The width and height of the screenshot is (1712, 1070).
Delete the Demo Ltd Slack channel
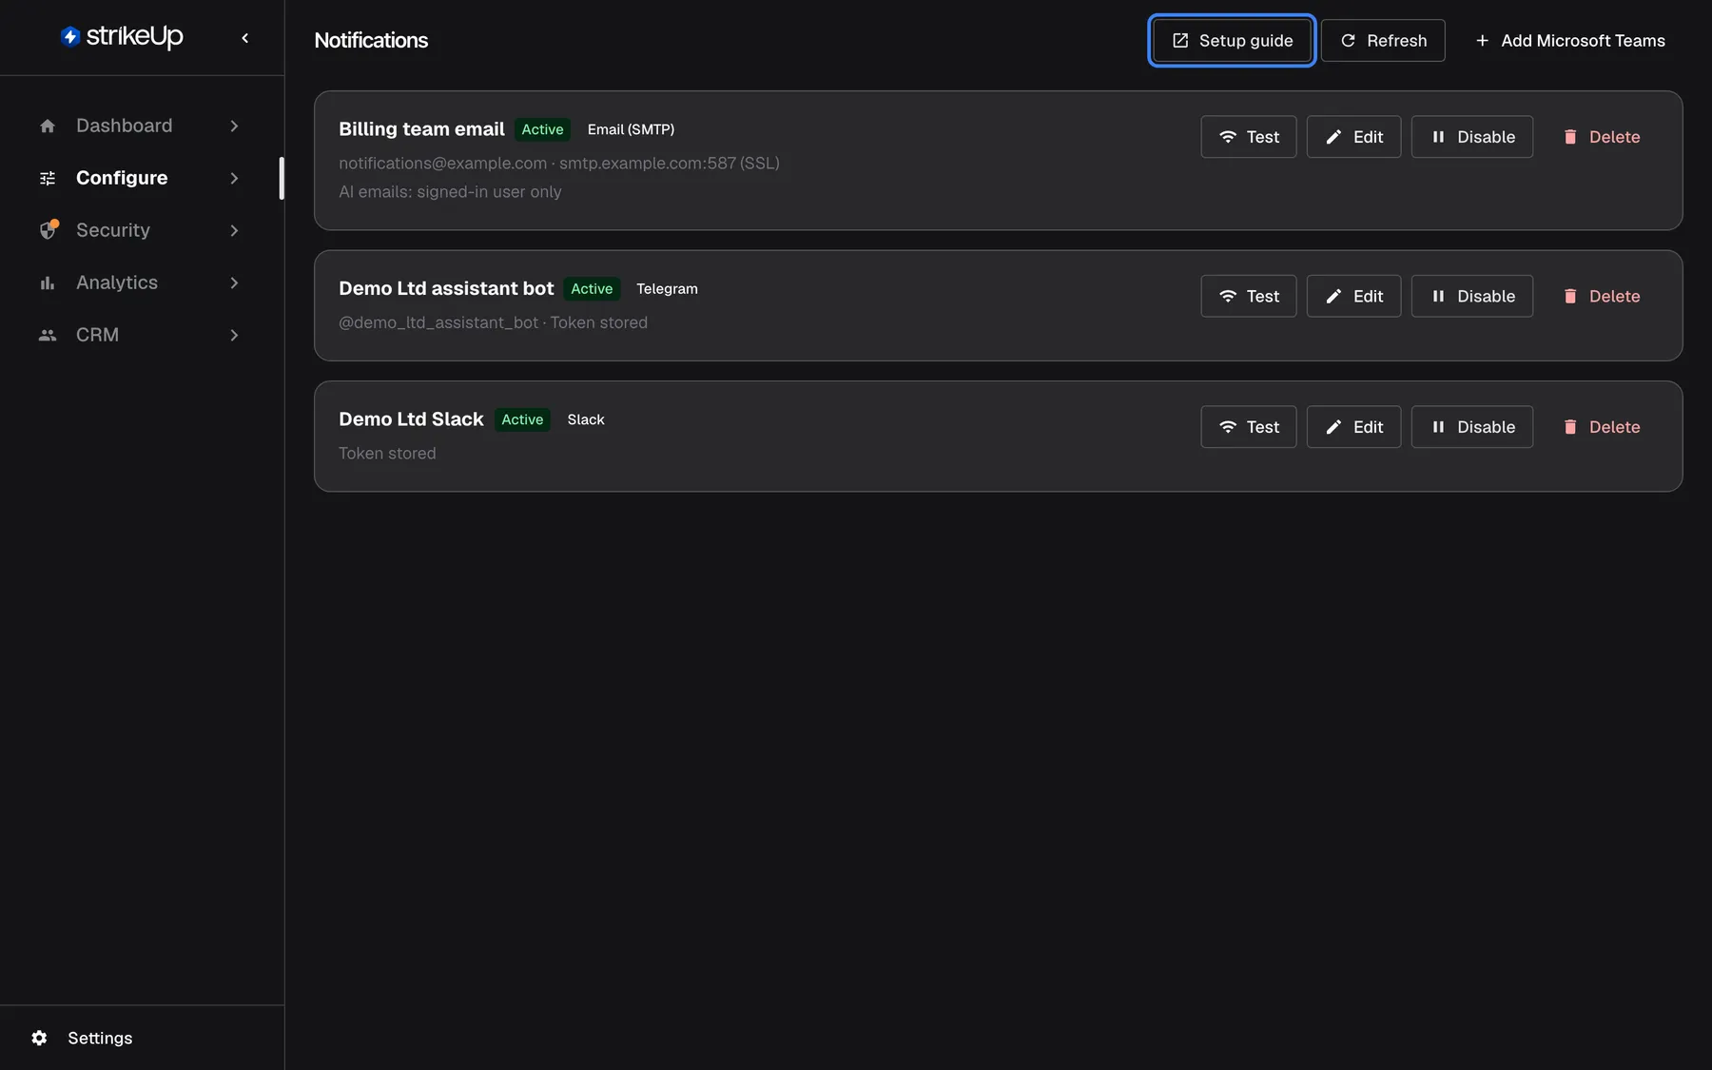tap(1601, 427)
